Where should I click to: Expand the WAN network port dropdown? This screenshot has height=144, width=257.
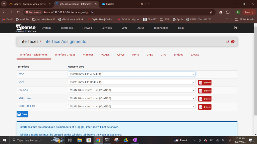point(132,74)
